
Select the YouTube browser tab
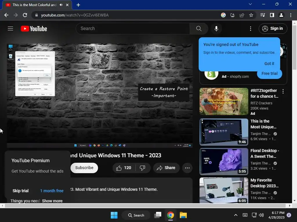(37, 5)
